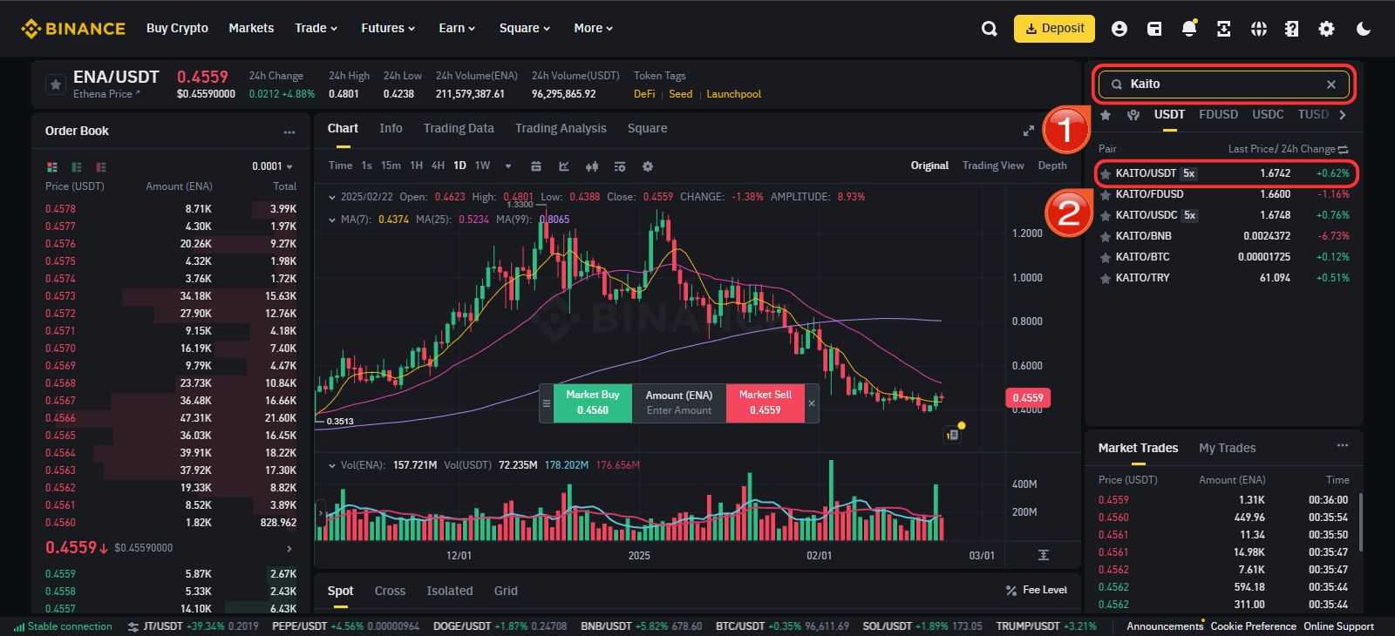
Task: Switch chart to Depth view
Action: [x=1052, y=166]
